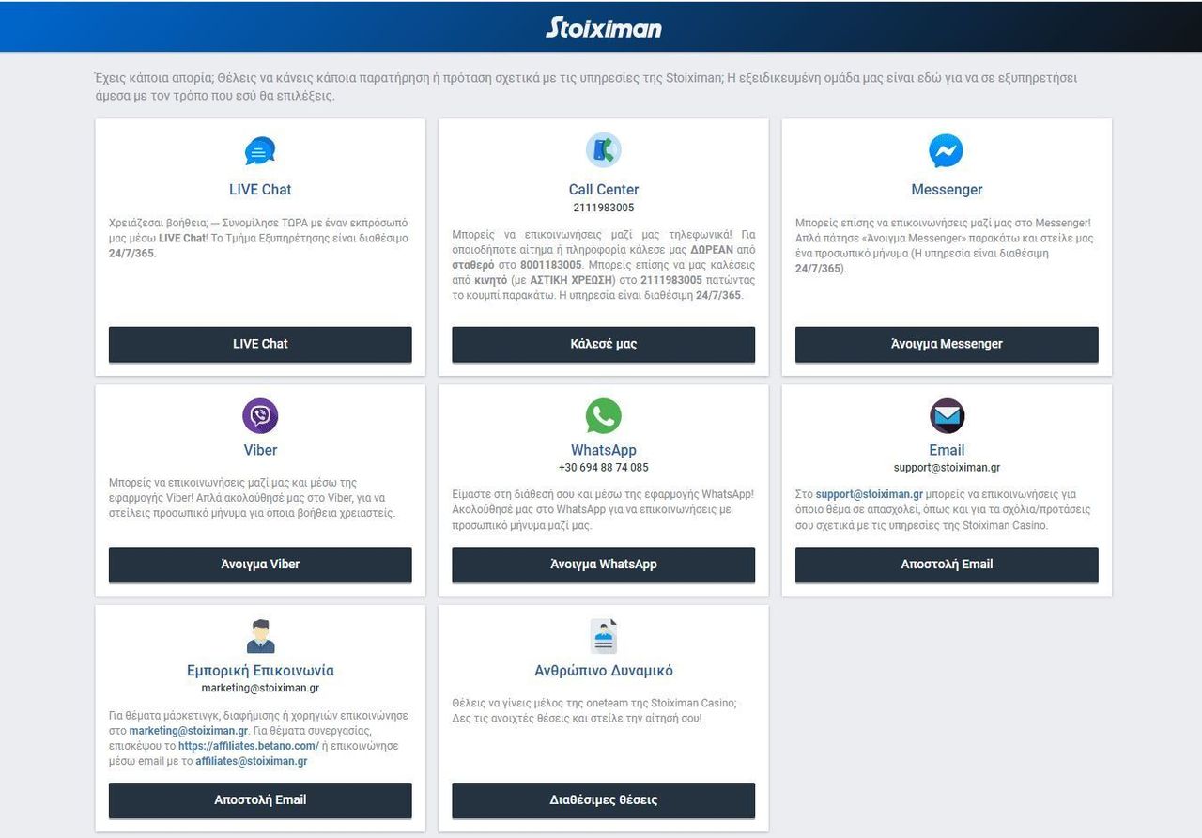Open Messenger via Άνοιγμα Messenger button
This screenshot has width=1202, height=838.
coord(947,344)
